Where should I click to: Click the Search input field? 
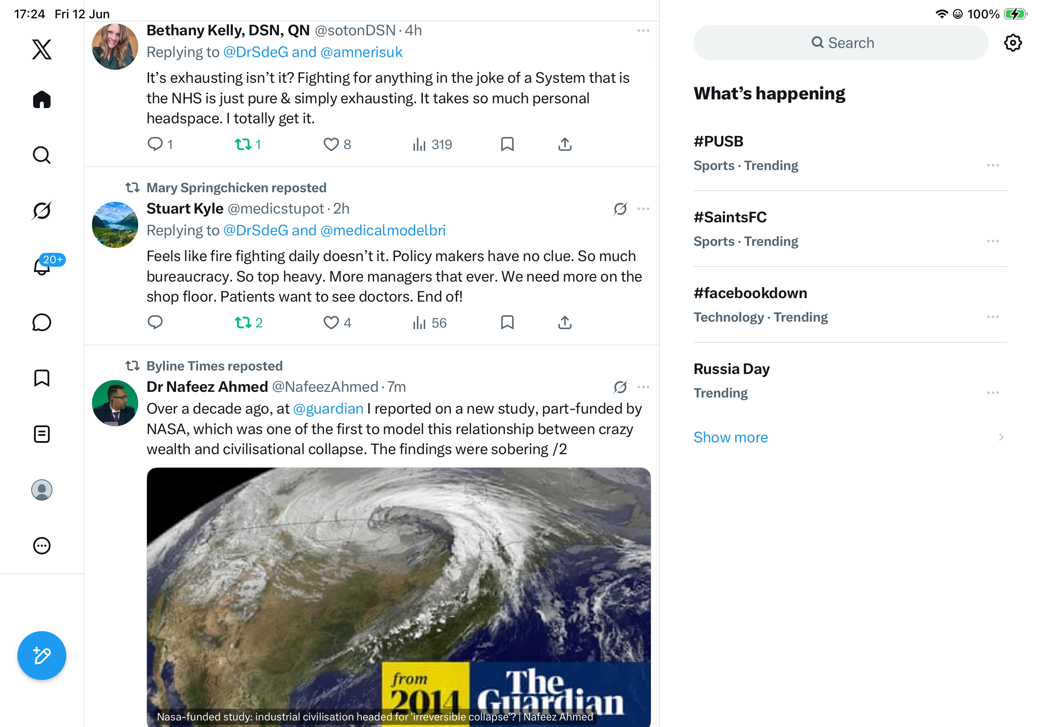coord(840,43)
